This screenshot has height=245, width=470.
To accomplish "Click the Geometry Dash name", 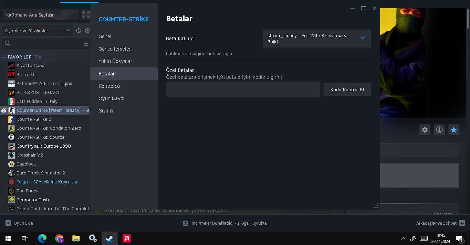I will point(33,200).
